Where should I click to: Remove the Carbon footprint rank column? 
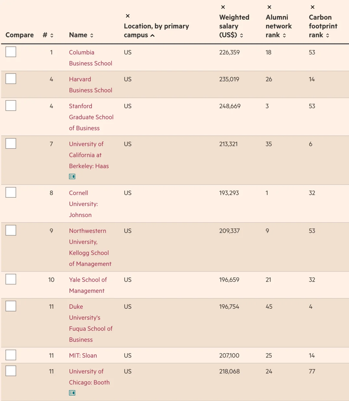click(312, 7)
